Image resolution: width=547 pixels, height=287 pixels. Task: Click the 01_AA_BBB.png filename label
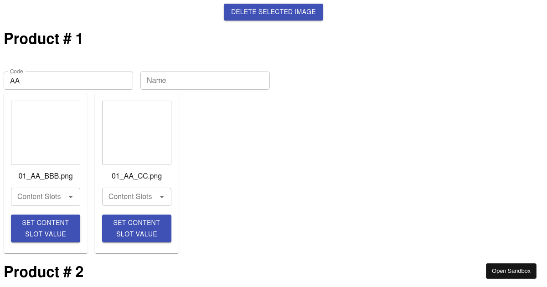[46, 176]
